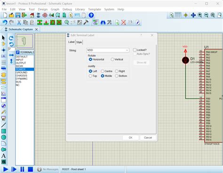Screen dimensions: 223x173
Task: Click the Rotate Clockwise icon
Action: (x=11, y=38)
